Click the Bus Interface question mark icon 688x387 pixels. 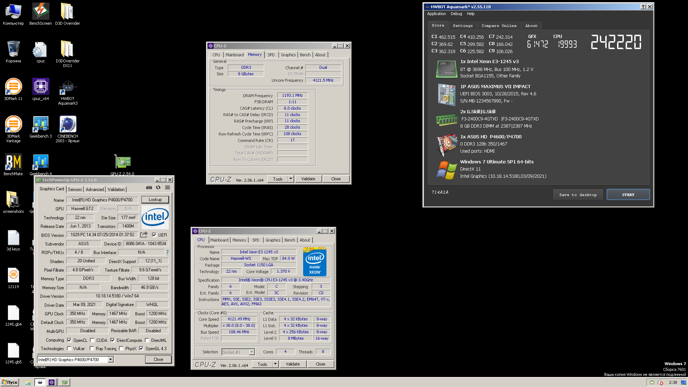[167, 252]
